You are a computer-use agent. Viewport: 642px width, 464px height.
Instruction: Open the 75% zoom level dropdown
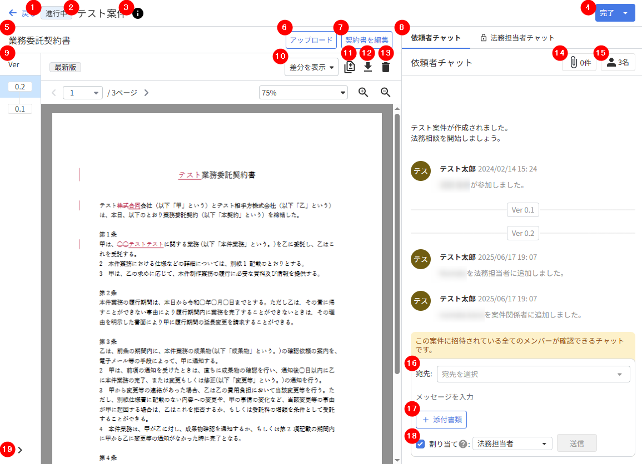(303, 93)
